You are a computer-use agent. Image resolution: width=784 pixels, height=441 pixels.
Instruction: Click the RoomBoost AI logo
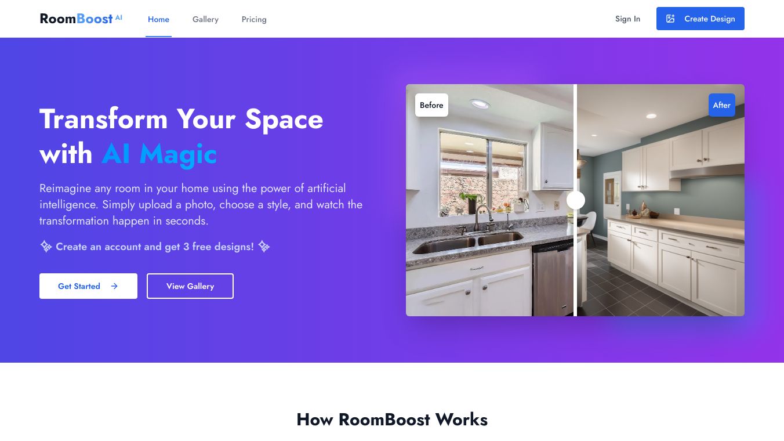click(x=81, y=19)
